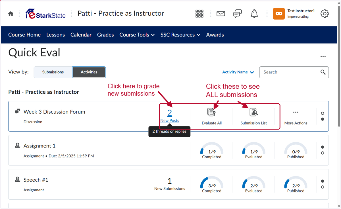Image resolution: width=341 pixels, height=209 pixels.
Task: Open More Actions for Week 3 Discussion
Action: (296, 117)
